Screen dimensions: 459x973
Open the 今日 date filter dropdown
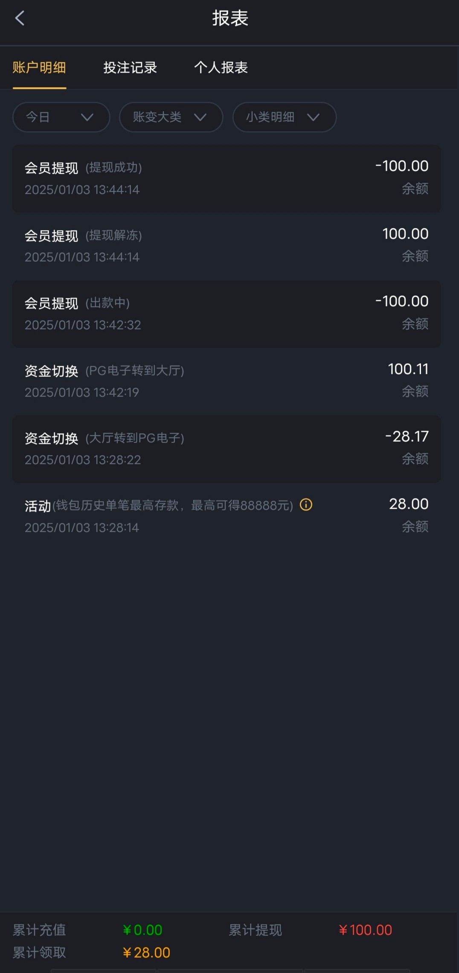pyautogui.click(x=61, y=117)
